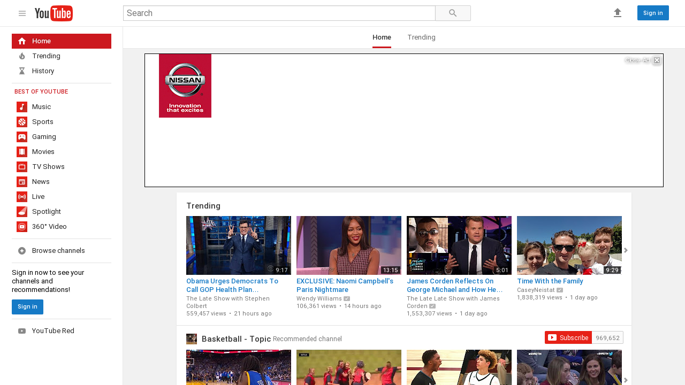
Task: Open 'Obama Urges Democrats' video title
Action: 232,286
